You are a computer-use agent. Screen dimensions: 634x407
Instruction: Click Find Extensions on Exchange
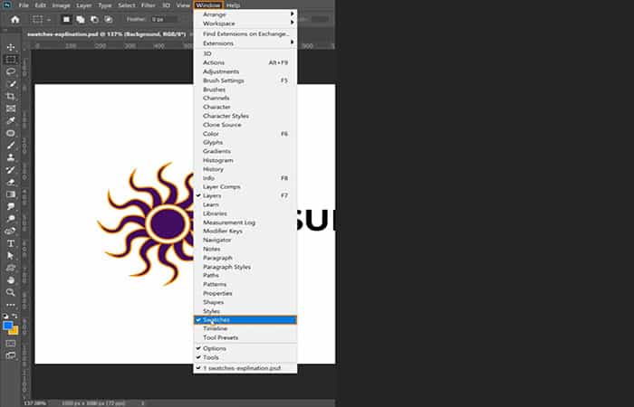click(x=245, y=33)
